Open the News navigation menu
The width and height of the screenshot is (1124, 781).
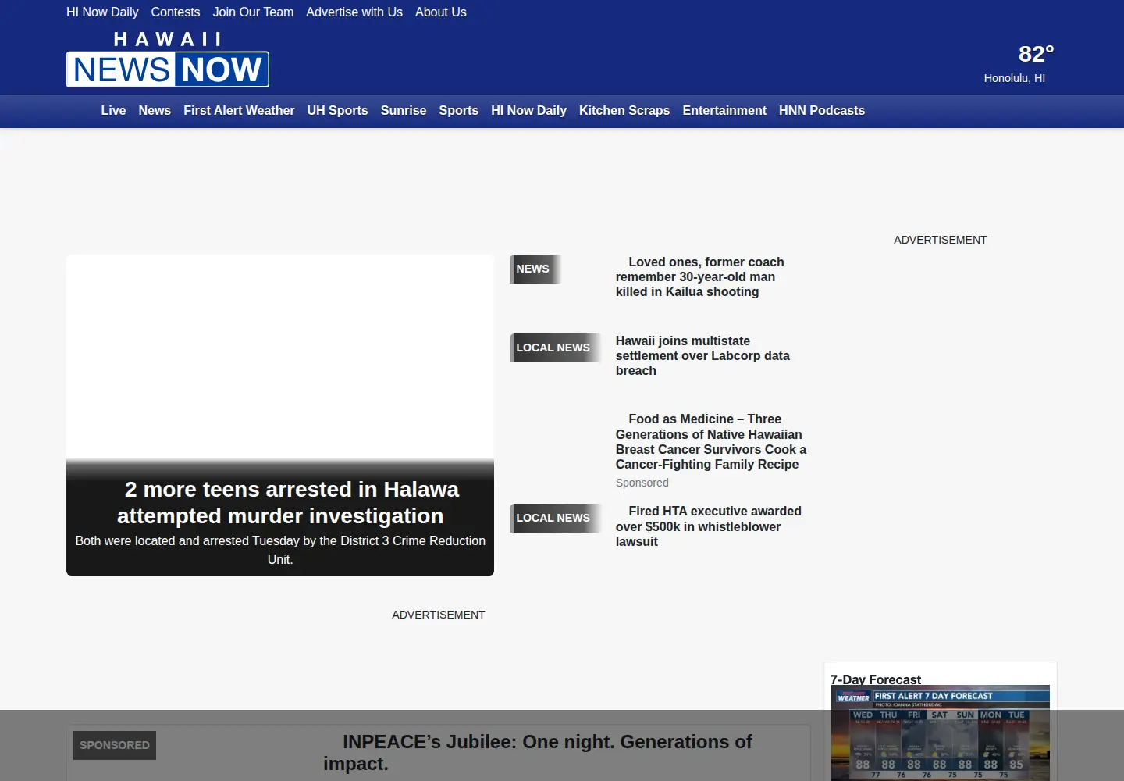click(155, 110)
